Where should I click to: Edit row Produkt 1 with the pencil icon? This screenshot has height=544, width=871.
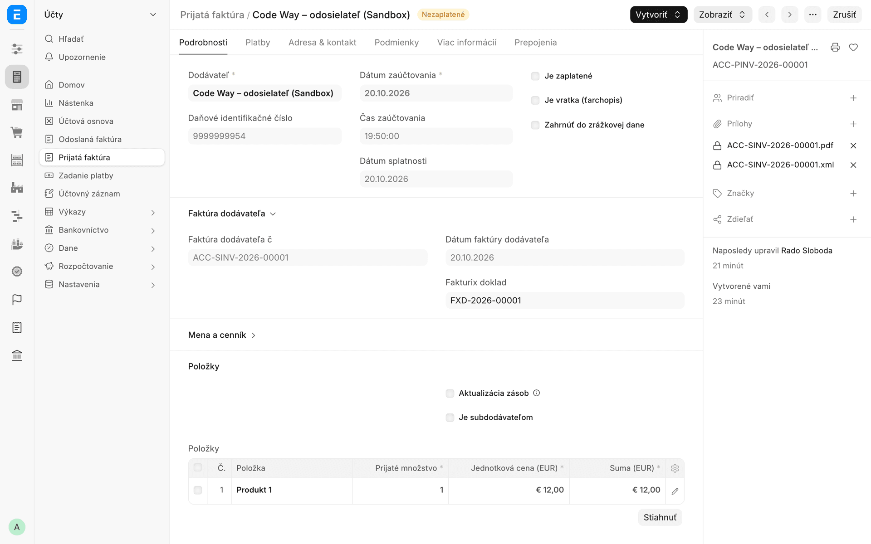coord(675,491)
